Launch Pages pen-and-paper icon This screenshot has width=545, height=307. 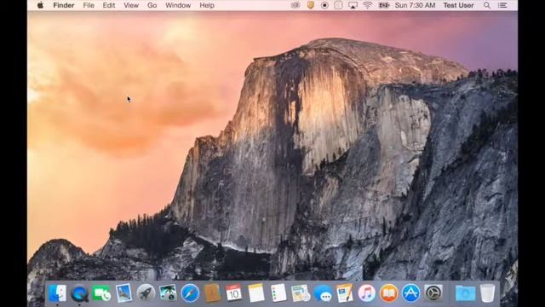(x=344, y=293)
